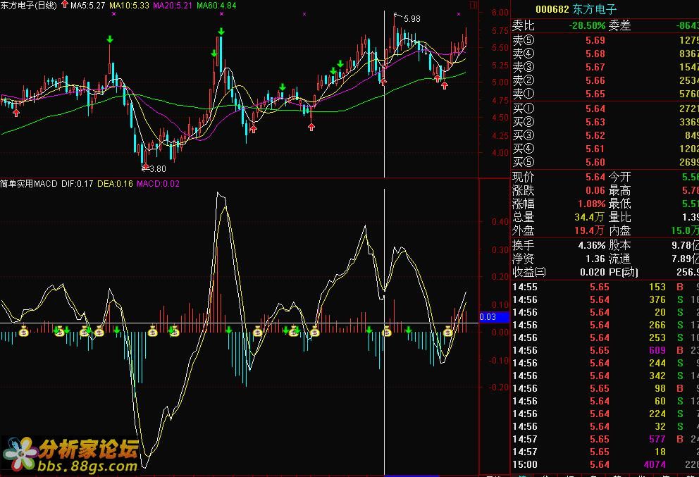Click the MACD:0.02 value label
699x477 pixels.
coord(158,184)
